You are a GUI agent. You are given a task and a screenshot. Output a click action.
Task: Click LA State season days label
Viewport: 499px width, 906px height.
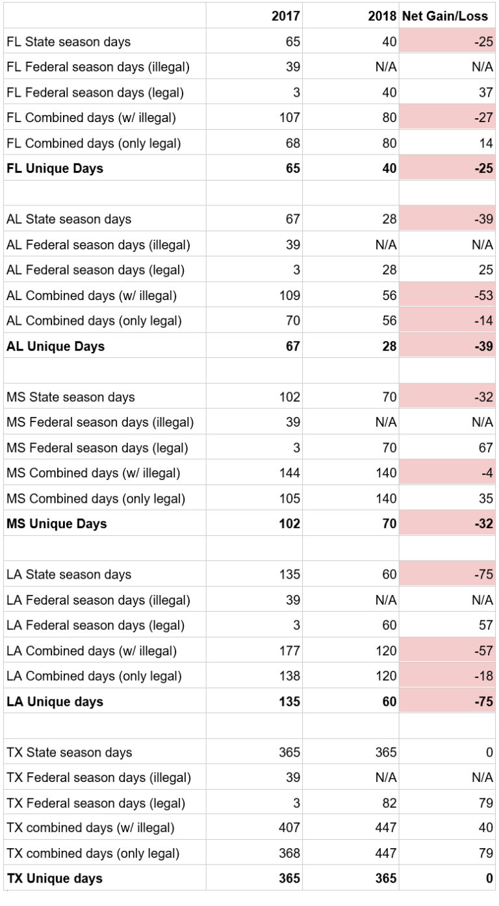pos(69,575)
